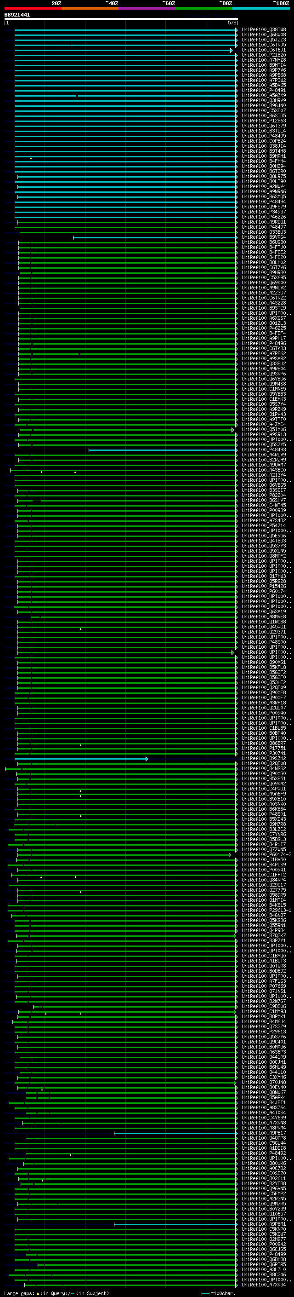Image resolution: width=294 pixels, height=1297 pixels.
Task: Click the cyan alignment bar for P48493
Action: [163, 450]
